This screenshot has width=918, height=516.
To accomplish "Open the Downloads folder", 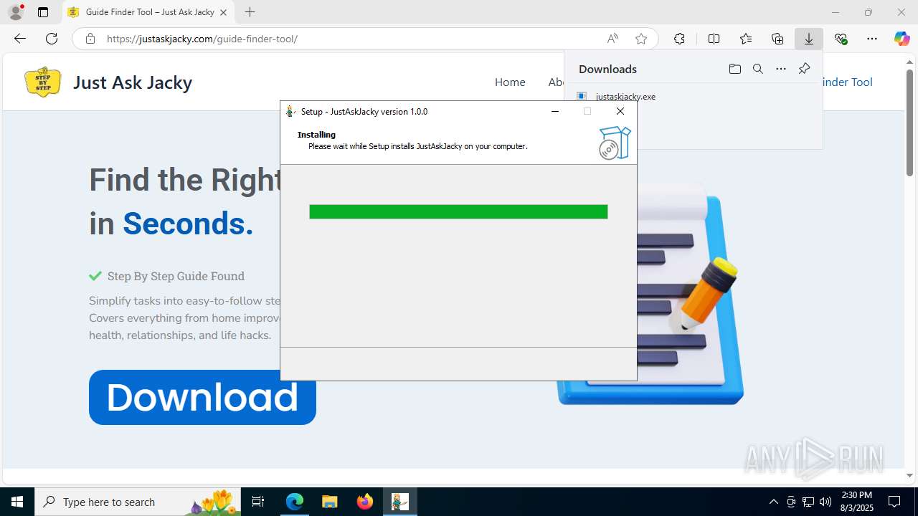I will click(734, 69).
